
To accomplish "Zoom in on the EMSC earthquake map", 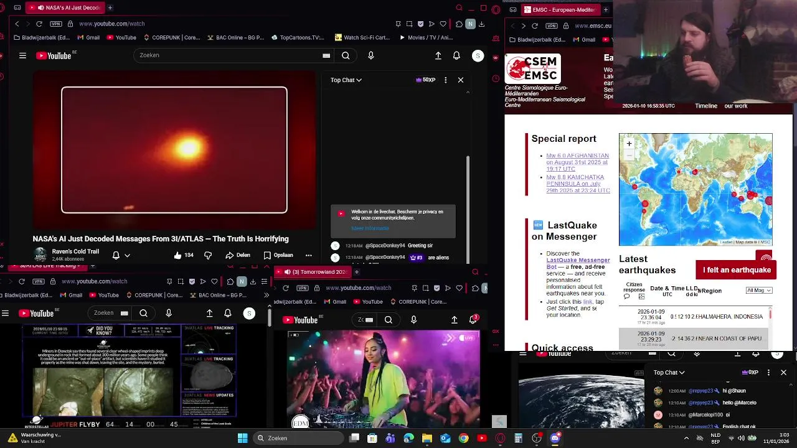I will [629, 144].
